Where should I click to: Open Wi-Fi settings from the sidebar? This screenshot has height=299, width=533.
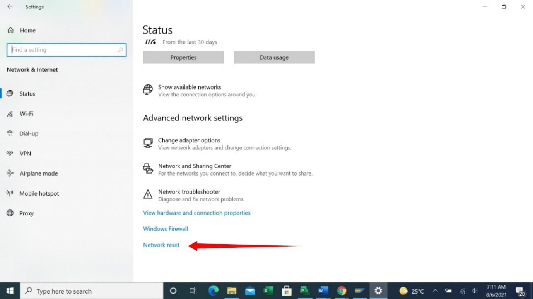click(x=27, y=113)
